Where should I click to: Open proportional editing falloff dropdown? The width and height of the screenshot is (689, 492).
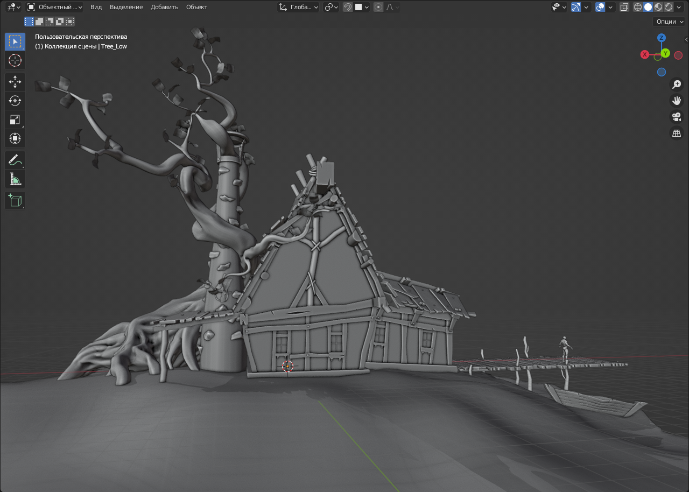tap(391, 7)
